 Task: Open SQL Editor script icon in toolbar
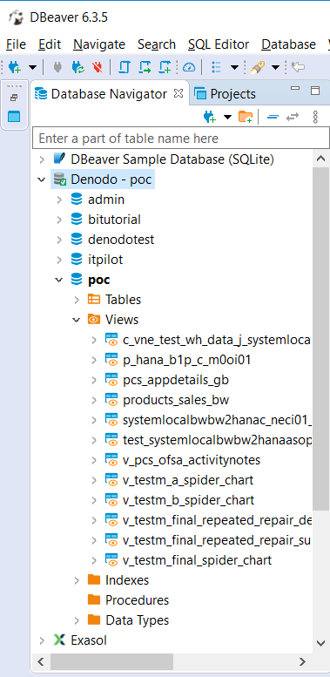click(x=125, y=67)
